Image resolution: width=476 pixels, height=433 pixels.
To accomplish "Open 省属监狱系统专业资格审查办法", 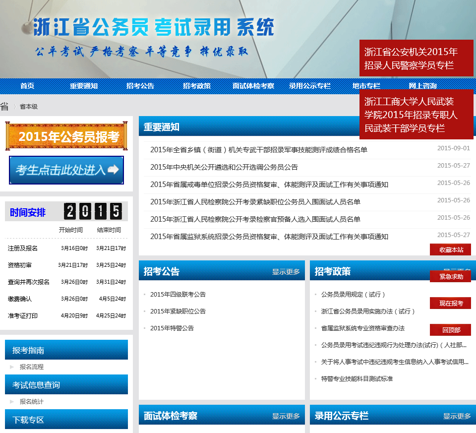I will click(363, 328).
